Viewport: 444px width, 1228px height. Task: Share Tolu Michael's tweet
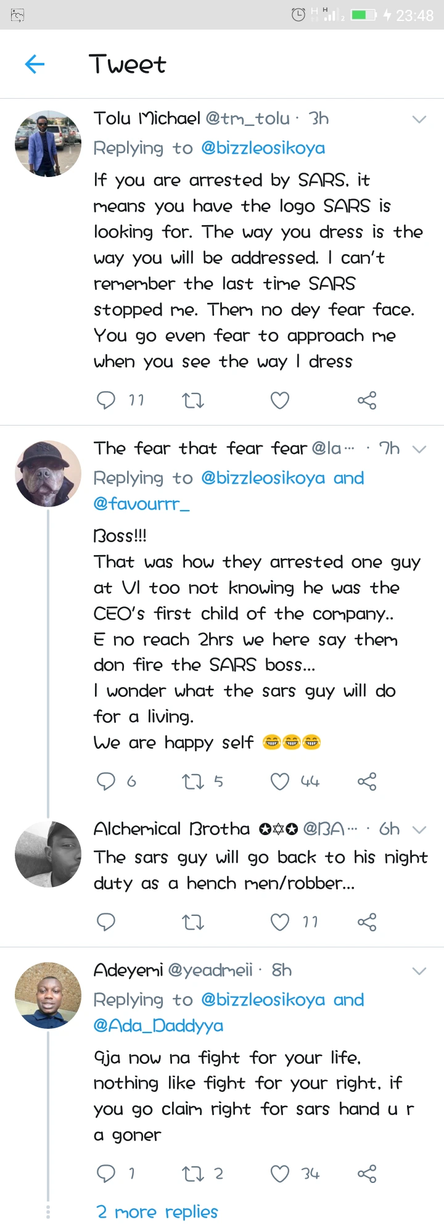click(x=367, y=401)
